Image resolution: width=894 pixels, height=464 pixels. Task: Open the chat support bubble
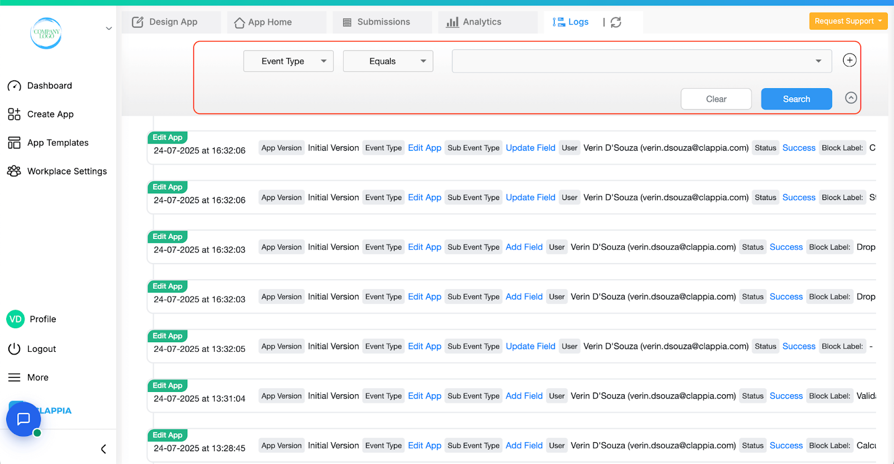23,419
